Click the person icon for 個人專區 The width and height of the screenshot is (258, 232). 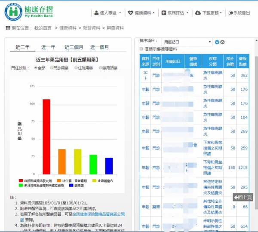[96, 13]
